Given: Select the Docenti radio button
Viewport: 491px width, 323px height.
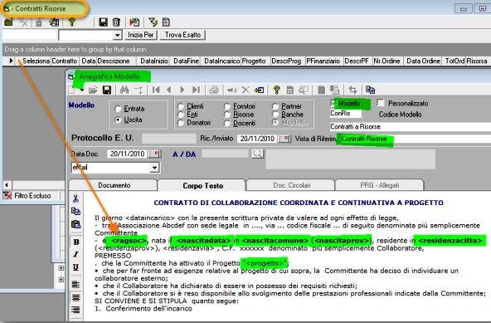Looking at the screenshot, I should [x=227, y=123].
